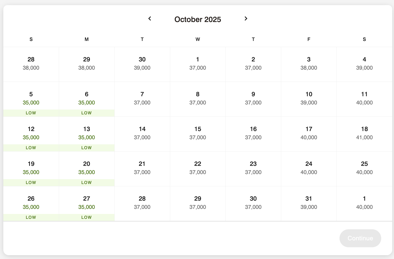This screenshot has height=259, width=394.
Task: Select October 15 midweek date
Action: click(198, 133)
